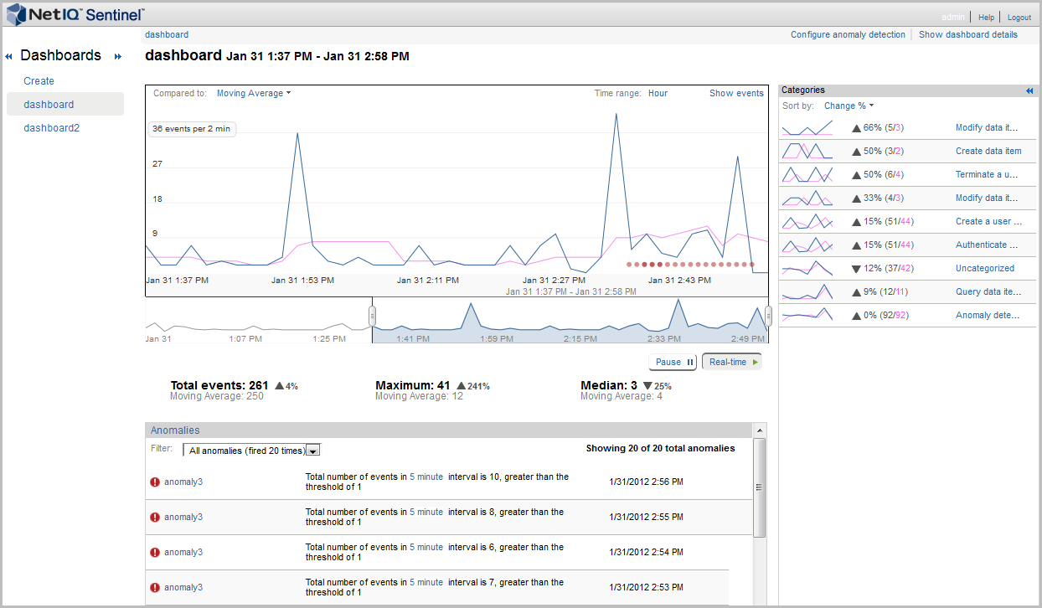Click the Show dashboard details link

click(967, 34)
